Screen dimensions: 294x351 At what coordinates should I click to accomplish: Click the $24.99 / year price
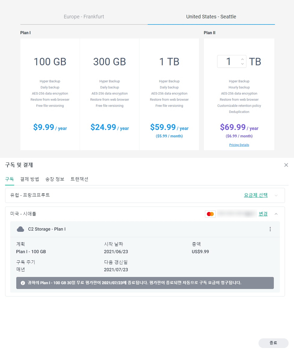click(x=110, y=127)
